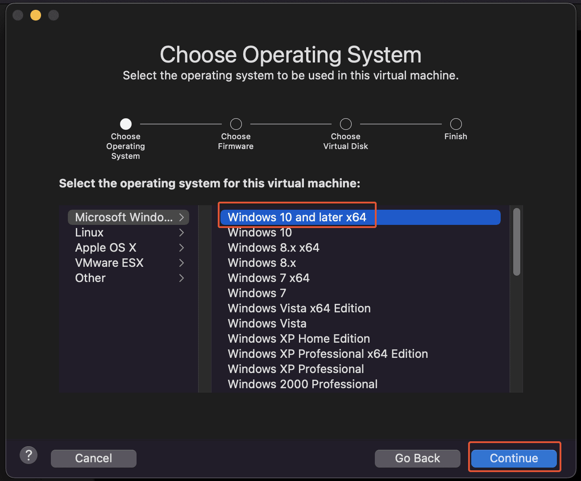Screen dimensions: 581x481
Task: Pick the plain Windows 7 entry
Action: tap(361, 293)
